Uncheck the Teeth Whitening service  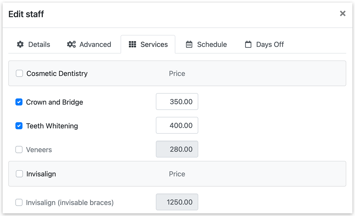(x=19, y=126)
